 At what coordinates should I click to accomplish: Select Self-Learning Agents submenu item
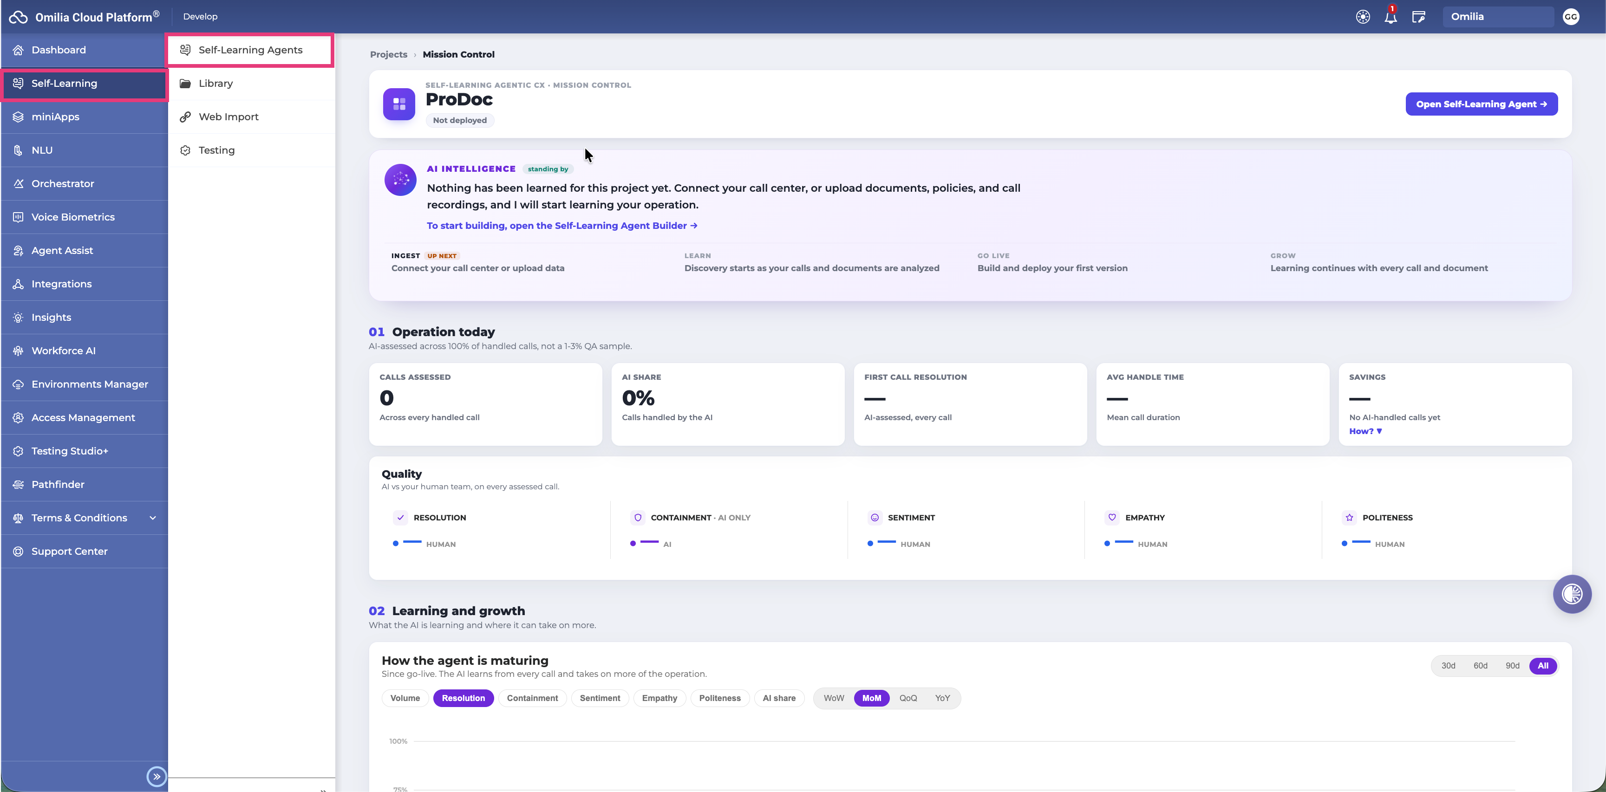(x=251, y=50)
